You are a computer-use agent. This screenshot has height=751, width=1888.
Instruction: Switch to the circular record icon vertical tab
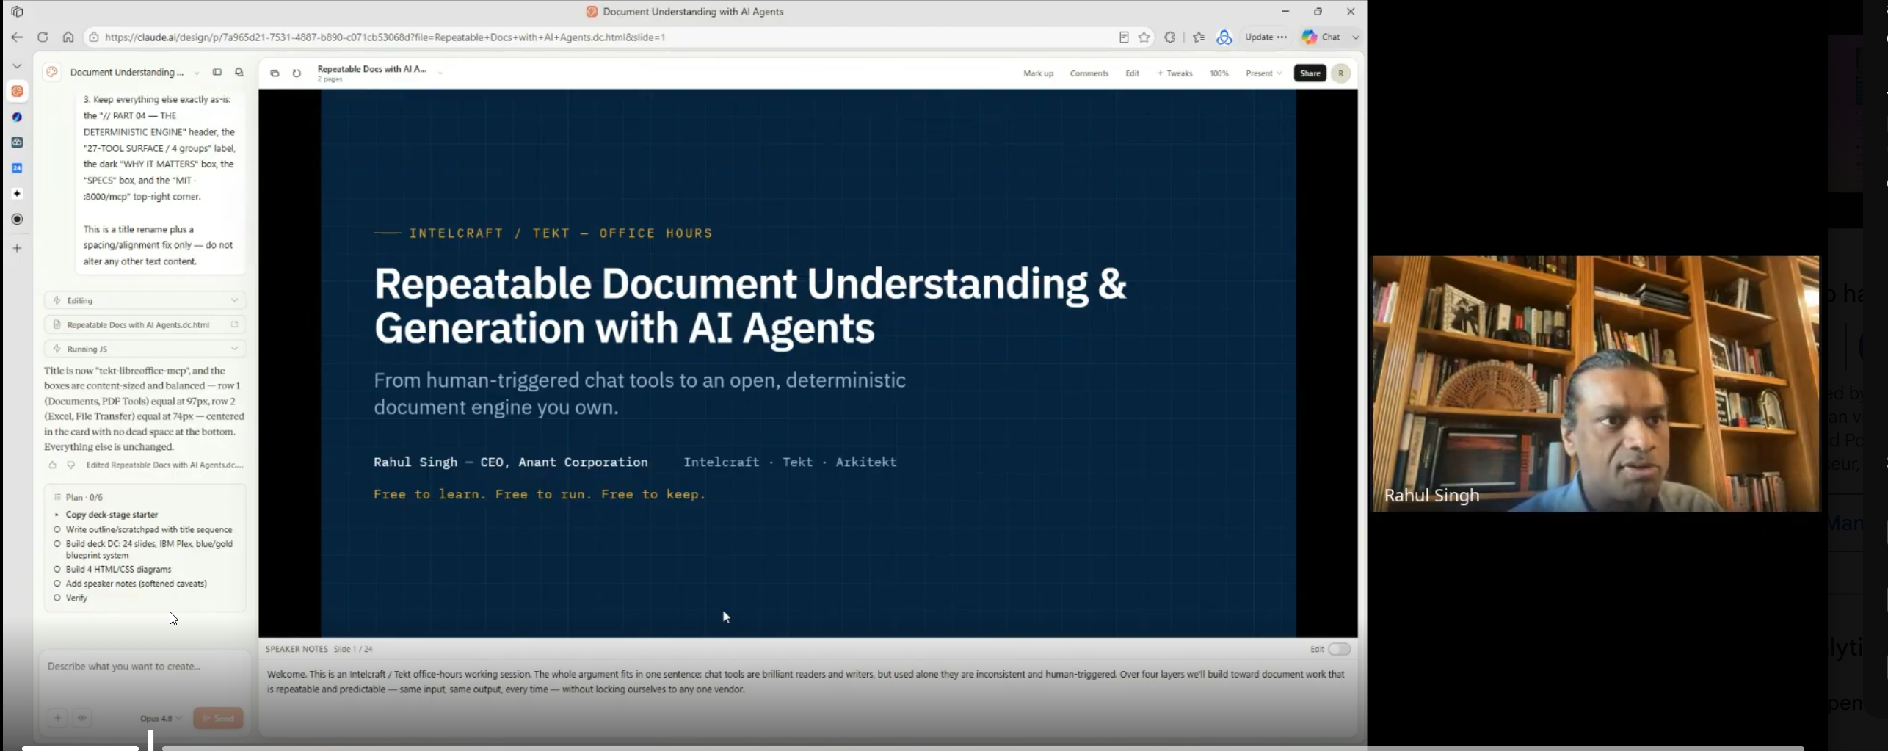click(x=17, y=219)
